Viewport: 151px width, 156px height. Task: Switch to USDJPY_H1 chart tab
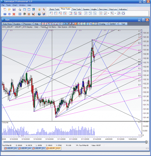point(12,148)
